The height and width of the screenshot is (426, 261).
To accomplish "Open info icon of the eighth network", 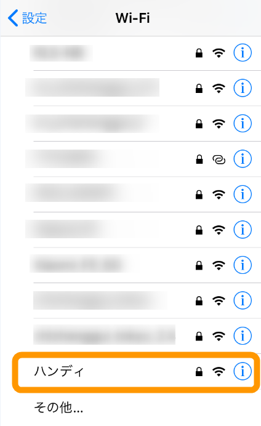I will pyautogui.click(x=243, y=300).
